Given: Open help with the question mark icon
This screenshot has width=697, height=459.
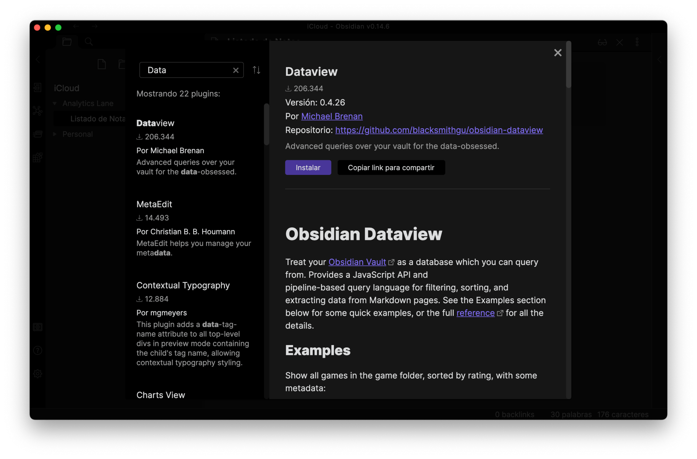Looking at the screenshot, I should pos(37,350).
